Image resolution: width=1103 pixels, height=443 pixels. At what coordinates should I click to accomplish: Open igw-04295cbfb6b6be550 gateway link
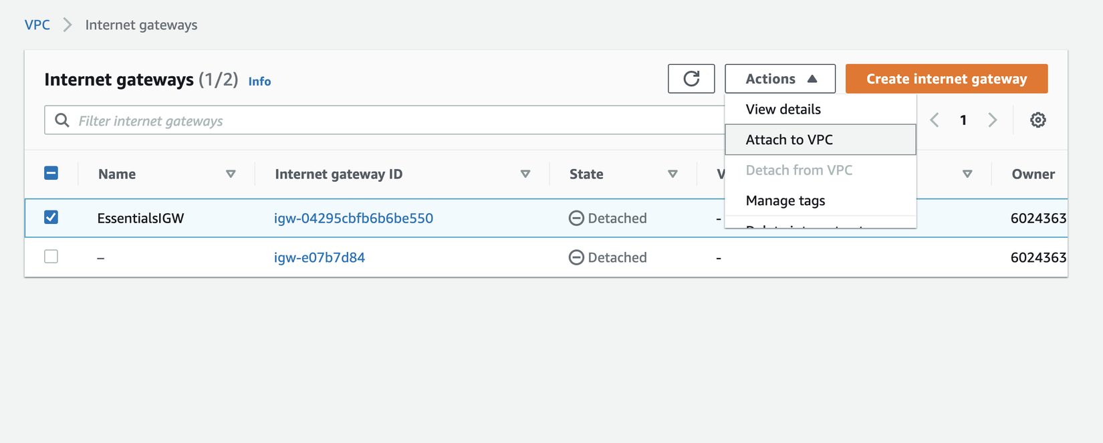pos(354,218)
